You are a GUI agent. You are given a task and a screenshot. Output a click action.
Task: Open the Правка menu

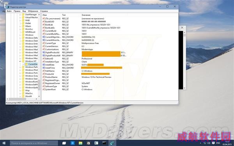(17, 11)
